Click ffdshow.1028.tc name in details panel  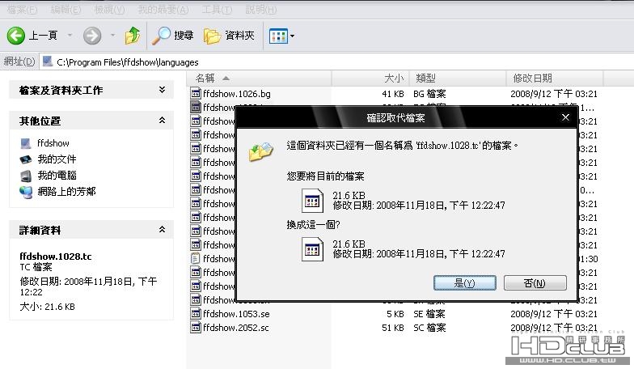point(56,257)
